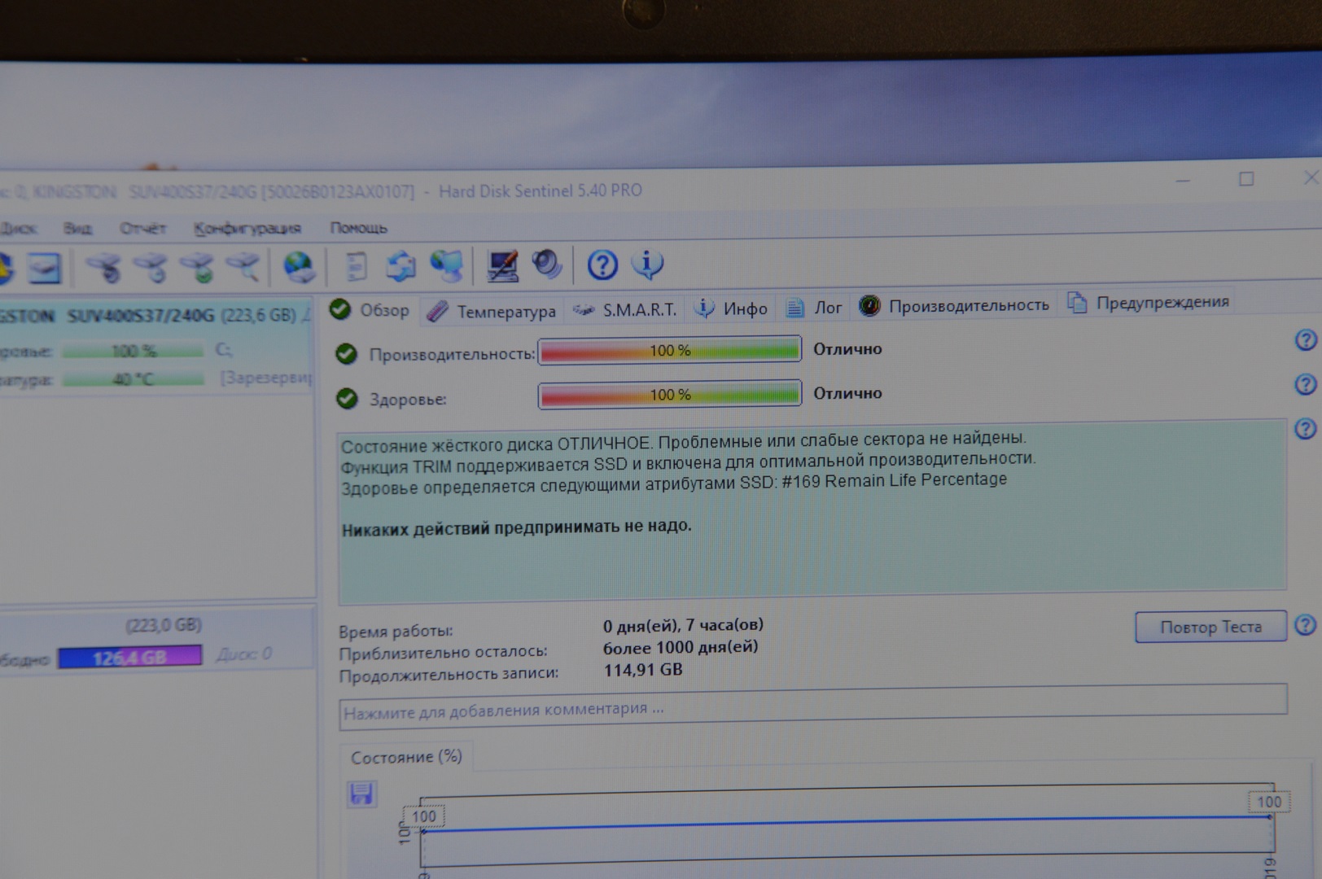
Task: Click the disk drive toolbar icon
Action: [x=46, y=268]
